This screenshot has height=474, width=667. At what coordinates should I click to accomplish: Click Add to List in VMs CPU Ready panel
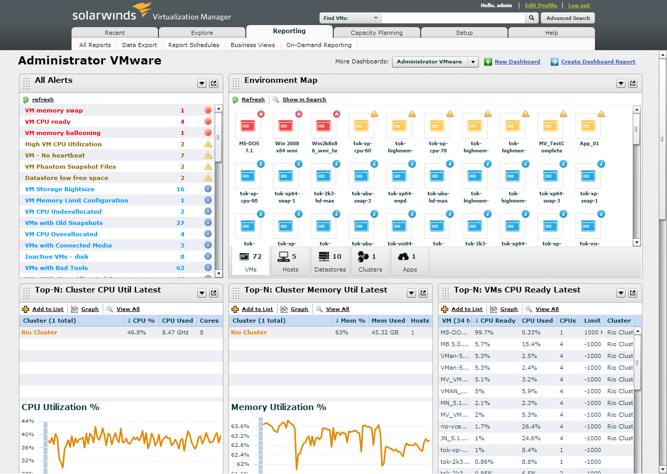coord(467,309)
